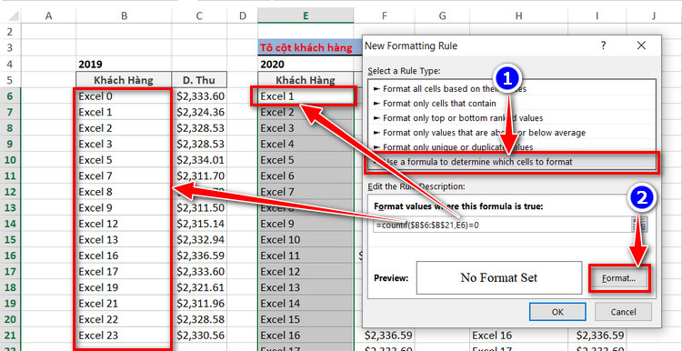Select Format only top or bottom ranked values

(x=511, y=118)
